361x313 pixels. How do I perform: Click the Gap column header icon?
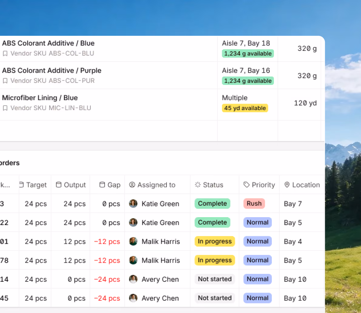click(x=102, y=185)
